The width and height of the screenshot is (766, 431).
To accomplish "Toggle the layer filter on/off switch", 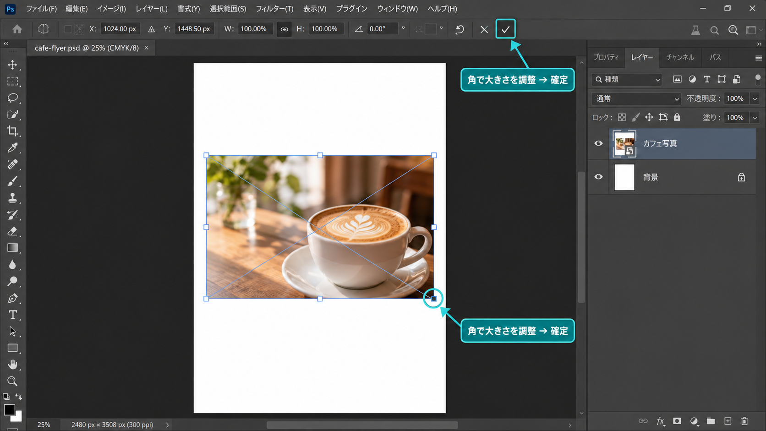I will coord(758,79).
